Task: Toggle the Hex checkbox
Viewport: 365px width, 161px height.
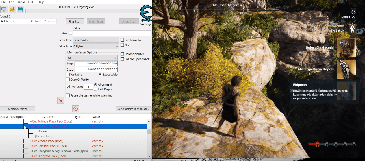Action: click(70, 33)
